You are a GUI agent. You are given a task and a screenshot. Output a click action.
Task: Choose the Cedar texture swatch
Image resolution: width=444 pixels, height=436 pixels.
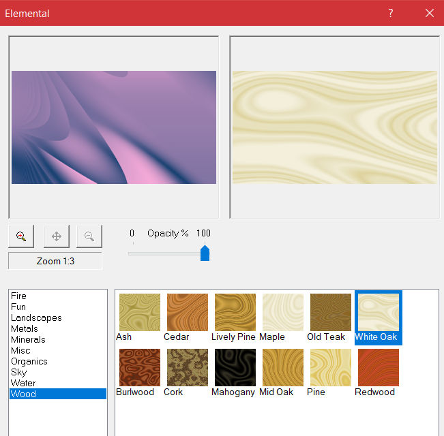coord(188,312)
